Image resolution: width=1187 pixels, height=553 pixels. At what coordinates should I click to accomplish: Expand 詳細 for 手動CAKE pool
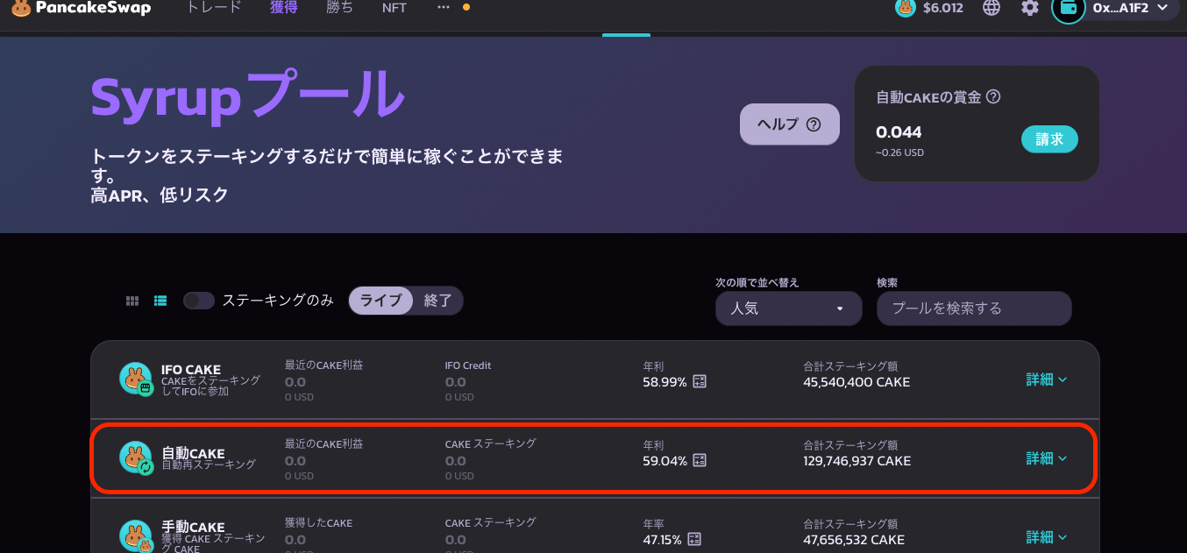coord(1047,537)
